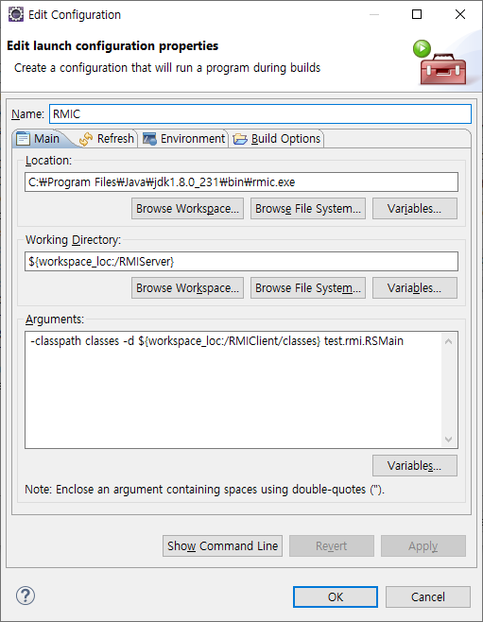Viewport: 483px width, 622px height.
Task: Confirm with the OK button
Action: click(336, 597)
